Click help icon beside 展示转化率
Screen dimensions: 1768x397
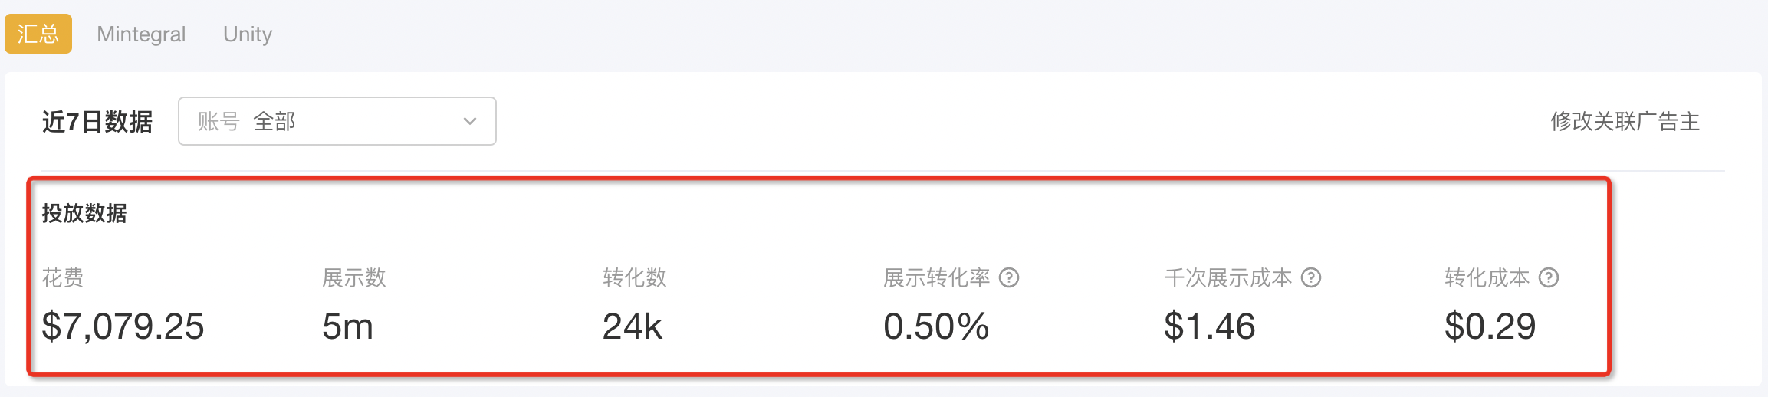coord(1009,277)
